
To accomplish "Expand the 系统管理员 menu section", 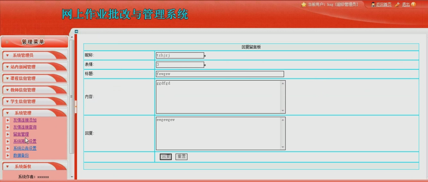I will [34, 55].
